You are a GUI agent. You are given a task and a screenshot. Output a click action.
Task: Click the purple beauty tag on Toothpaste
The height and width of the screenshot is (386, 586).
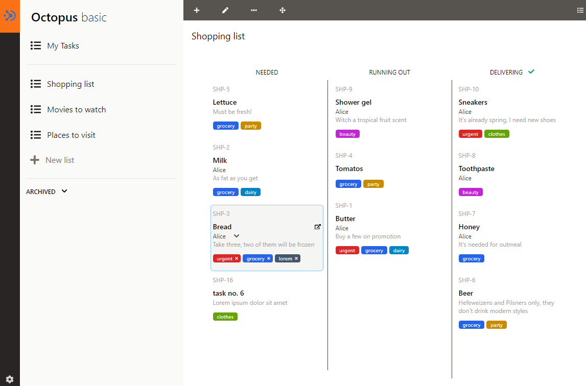click(x=470, y=192)
